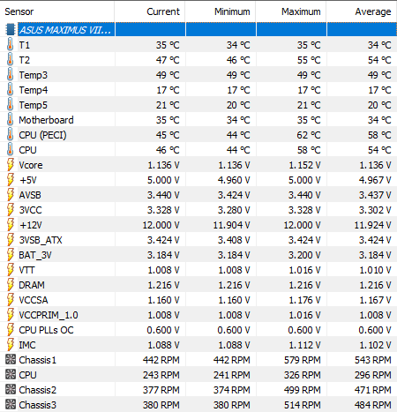The image size is (397, 412).
Task: Sort by the Average column header
Action: tap(362, 11)
